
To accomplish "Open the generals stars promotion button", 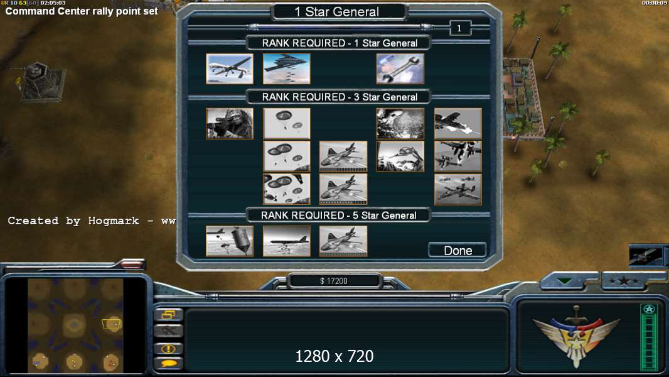I will click(624, 281).
